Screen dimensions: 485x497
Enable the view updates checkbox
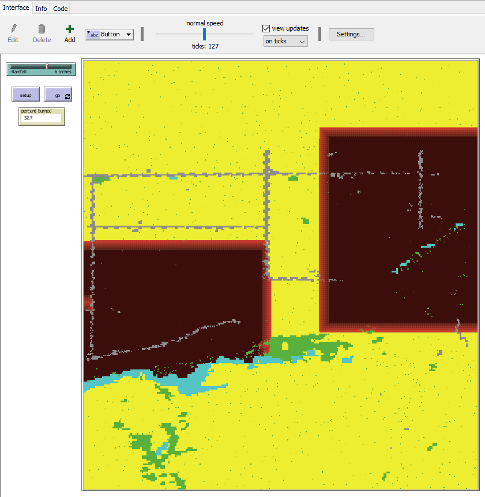[266, 28]
